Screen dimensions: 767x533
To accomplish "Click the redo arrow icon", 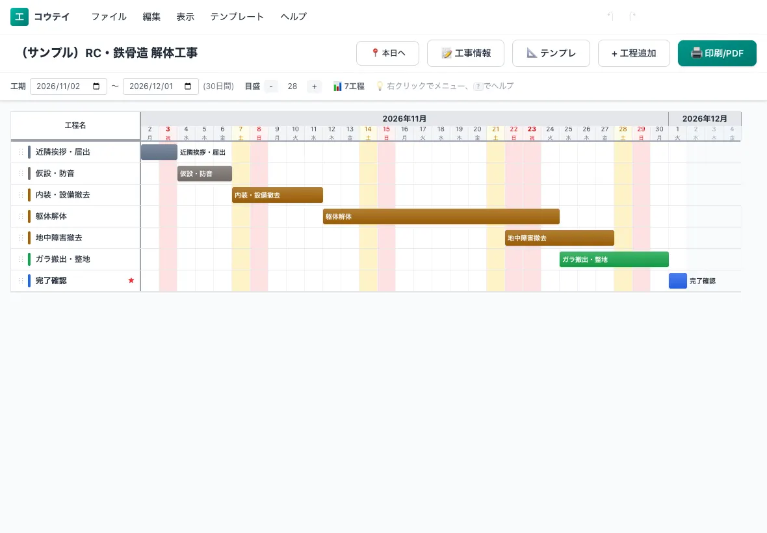I will [x=632, y=16].
